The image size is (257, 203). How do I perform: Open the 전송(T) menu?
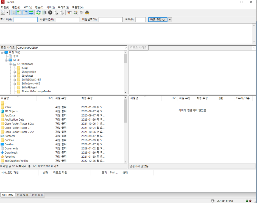tap(39, 7)
